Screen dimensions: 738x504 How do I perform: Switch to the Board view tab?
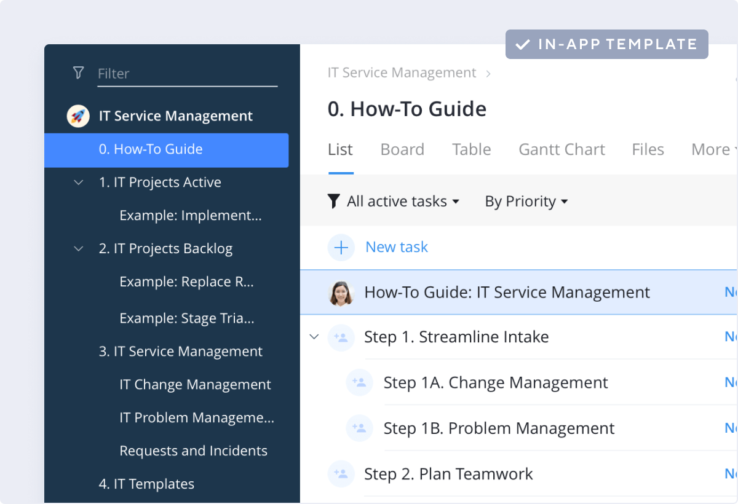click(402, 149)
